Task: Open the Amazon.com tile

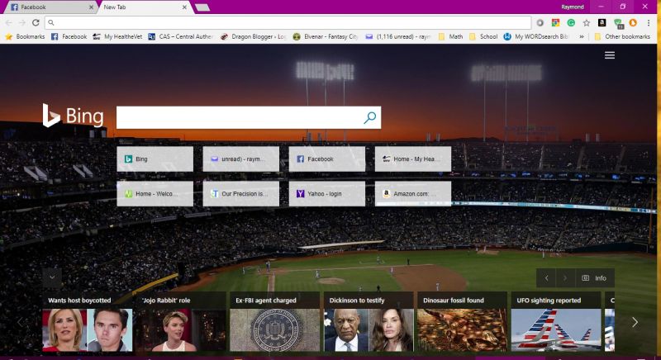Action: click(412, 194)
